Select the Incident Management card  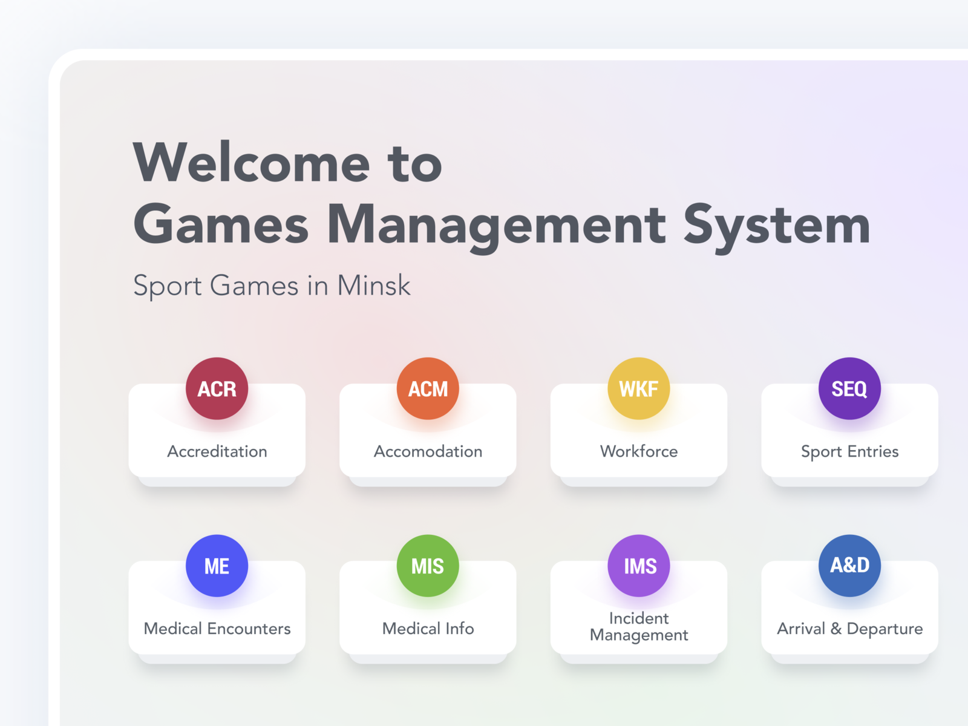[x=638, y=626]
